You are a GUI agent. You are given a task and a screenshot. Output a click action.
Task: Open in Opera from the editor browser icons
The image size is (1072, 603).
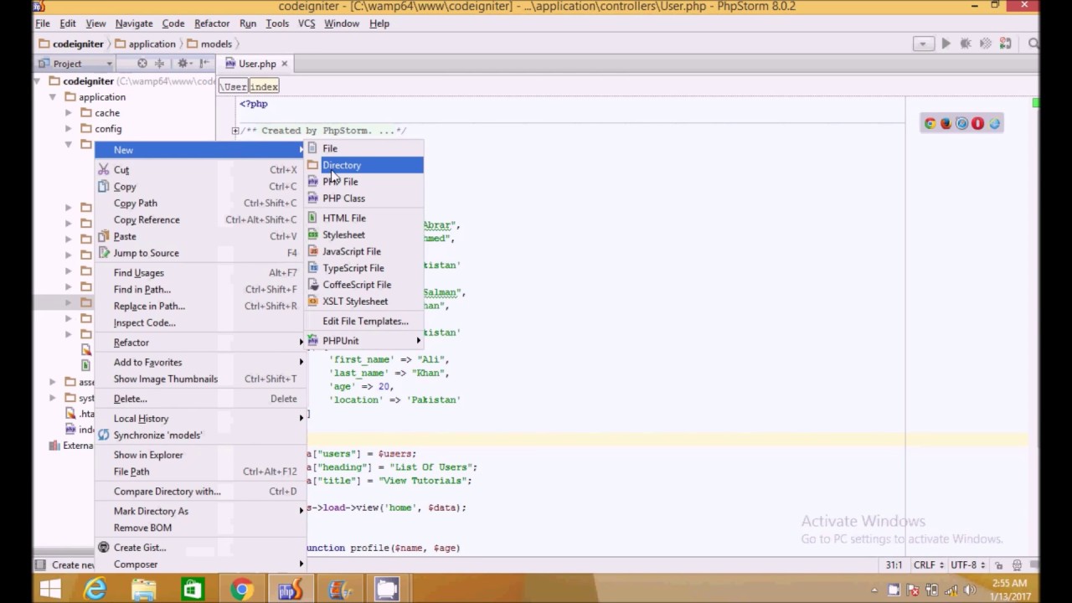(x=977, y=124)
